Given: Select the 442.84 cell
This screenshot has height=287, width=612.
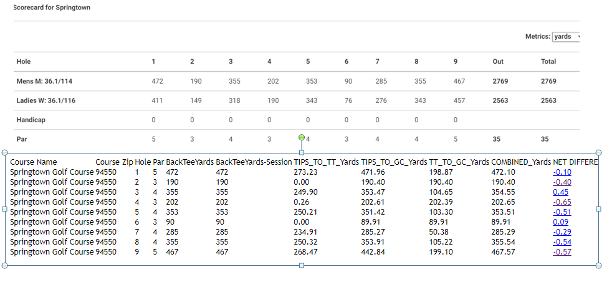Looking at the screenshot, I should (373, 252).
